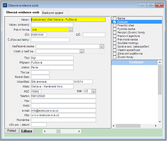Click the Mobil field

(x=63, y=106)
